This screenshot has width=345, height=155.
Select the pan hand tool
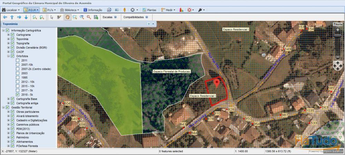67,17
